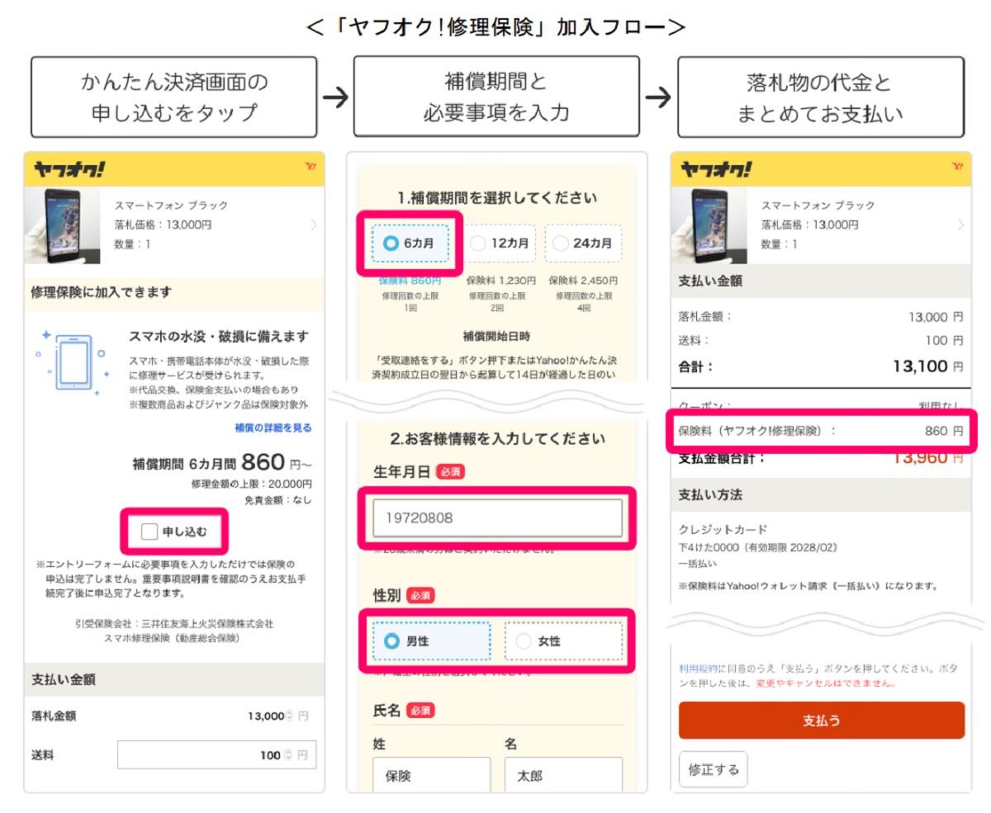
Task: Open the 補償の詳細を見る link
Action: 273,428
